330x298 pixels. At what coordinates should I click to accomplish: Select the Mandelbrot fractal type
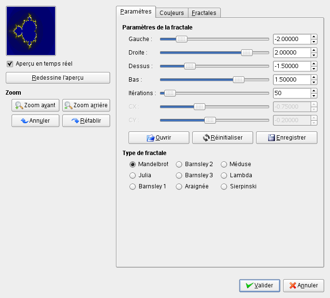point(132,164)
